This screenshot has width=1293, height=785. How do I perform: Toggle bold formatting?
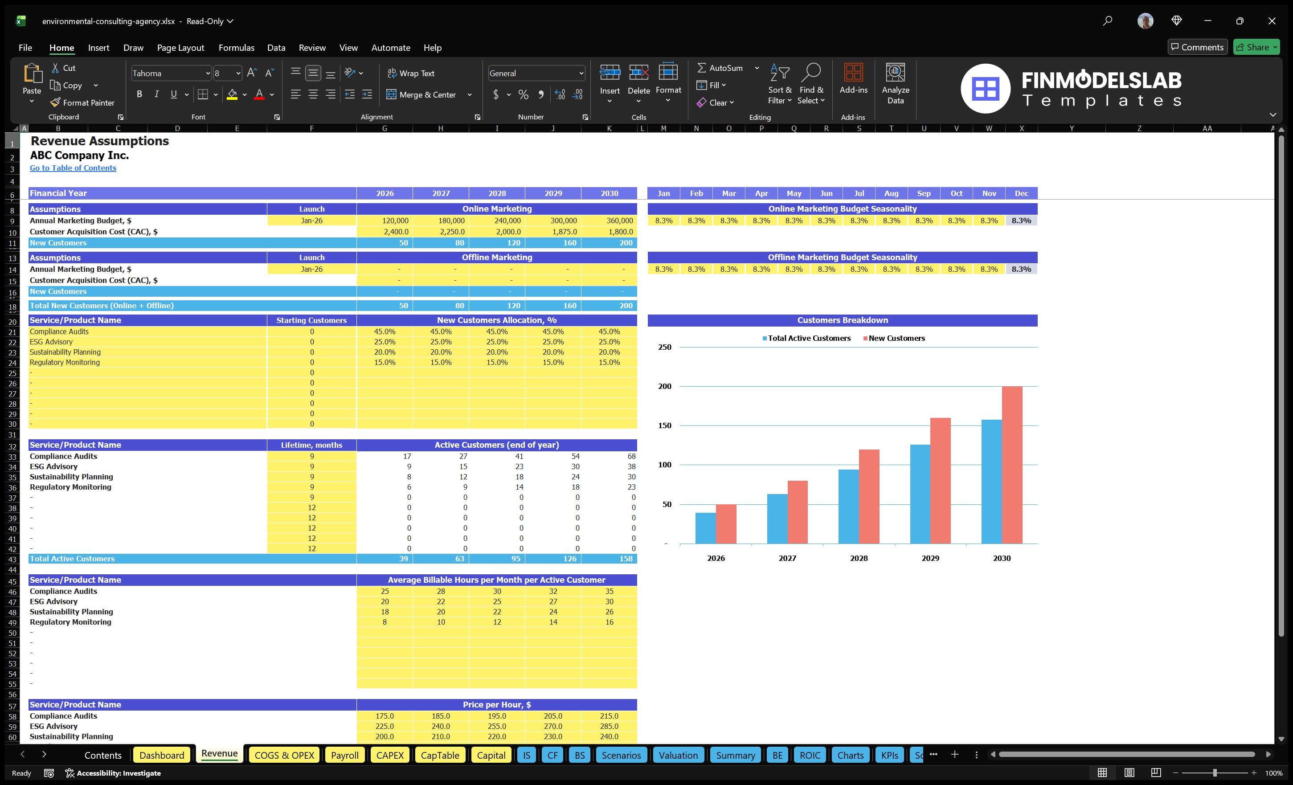pos(139,94)
